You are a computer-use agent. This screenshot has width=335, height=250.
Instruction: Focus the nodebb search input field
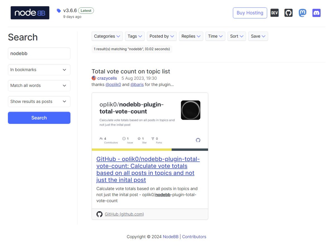(x=39, y=53)
